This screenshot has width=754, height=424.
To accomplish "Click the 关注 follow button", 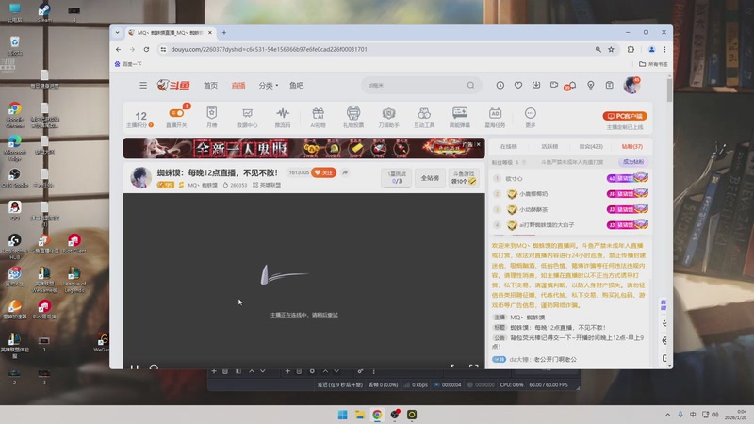I will 323,172.
